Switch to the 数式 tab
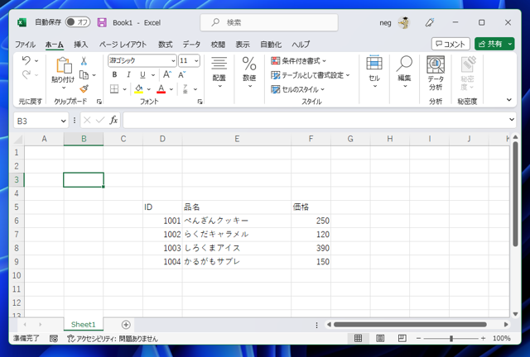Image resolution: width=530 pixels, height=357 pixels. point(166,44)
